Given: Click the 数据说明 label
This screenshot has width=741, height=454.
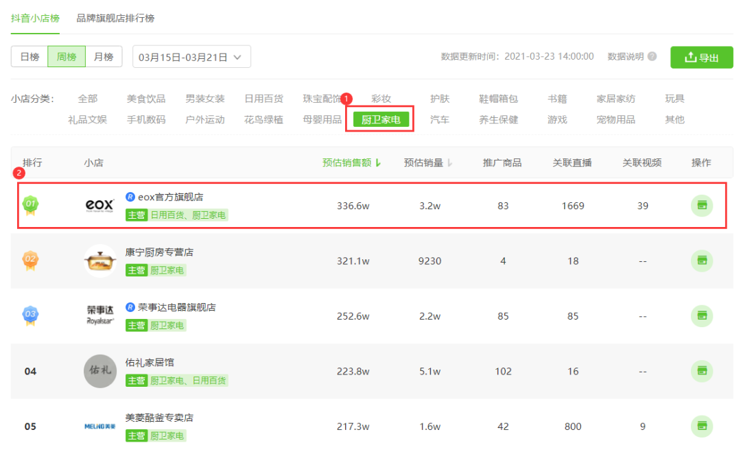Looking at the screenshot, I should pos(625,57).
